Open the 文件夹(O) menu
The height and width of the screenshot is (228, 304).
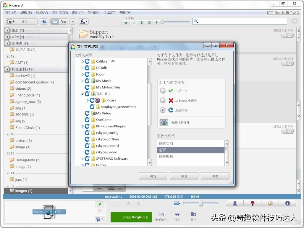pos(60,13)
